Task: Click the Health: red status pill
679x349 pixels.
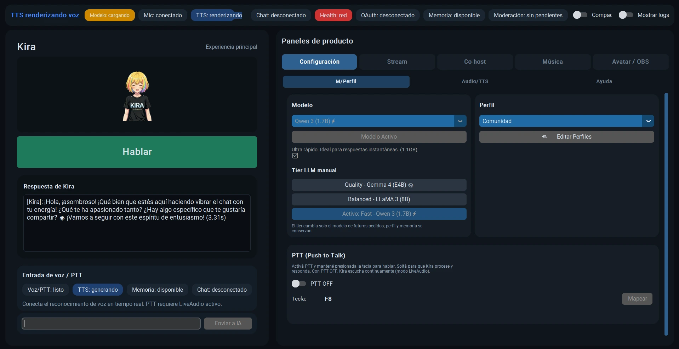Action: click(x=333, y=15)
